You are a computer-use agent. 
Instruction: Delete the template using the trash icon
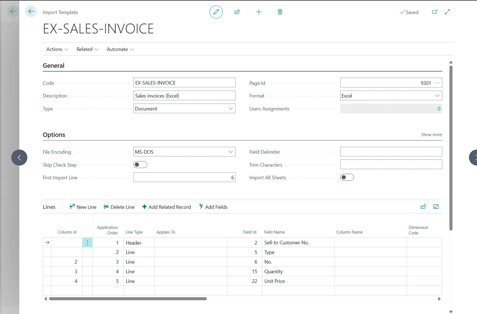280,12
